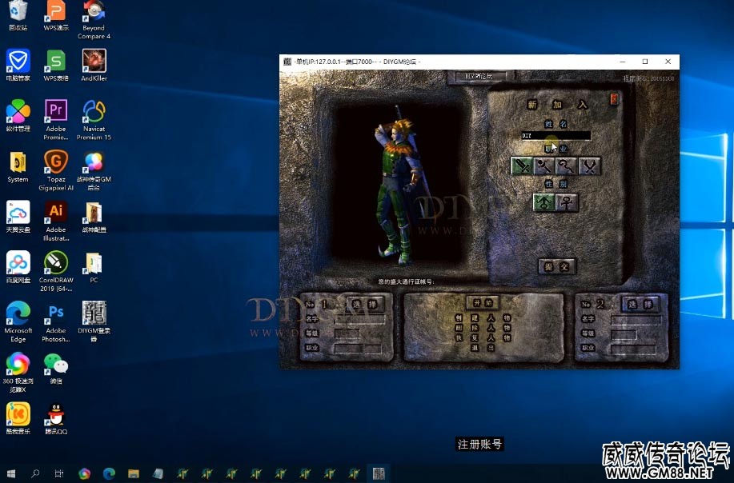Open Adobe Premiere desktop shortcut

pyautogui.click(x=56, y=120)
